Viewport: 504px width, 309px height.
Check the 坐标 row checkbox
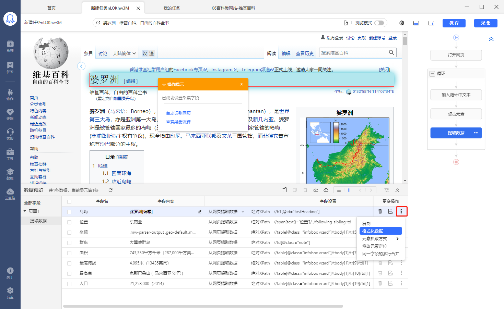(x=69, y=233)
